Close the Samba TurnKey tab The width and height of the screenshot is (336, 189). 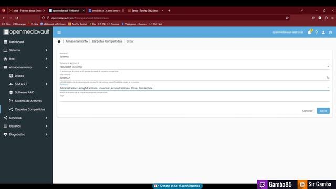pos(162,10)
